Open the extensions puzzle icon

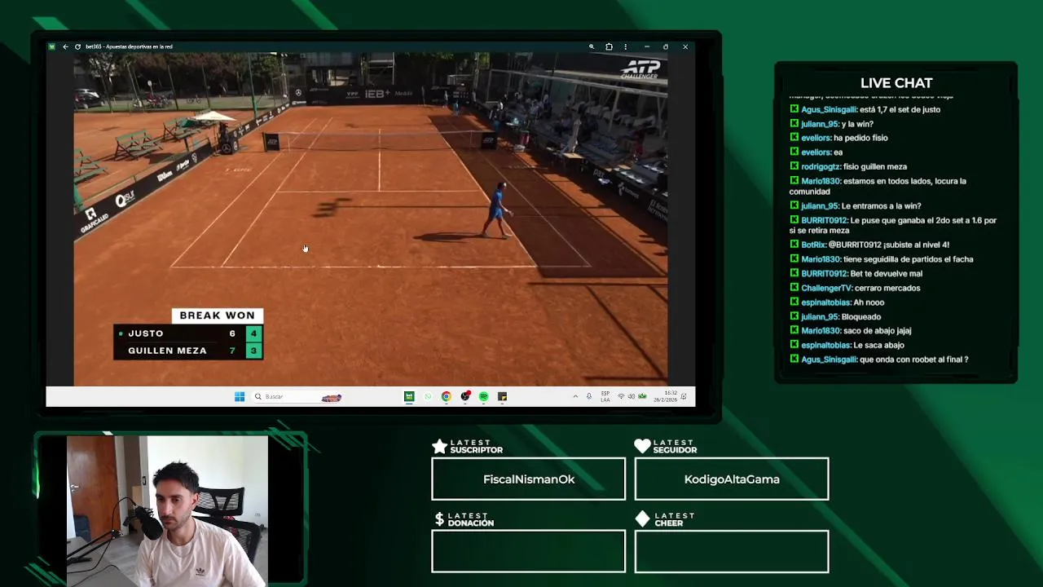(x=609, y=46)
